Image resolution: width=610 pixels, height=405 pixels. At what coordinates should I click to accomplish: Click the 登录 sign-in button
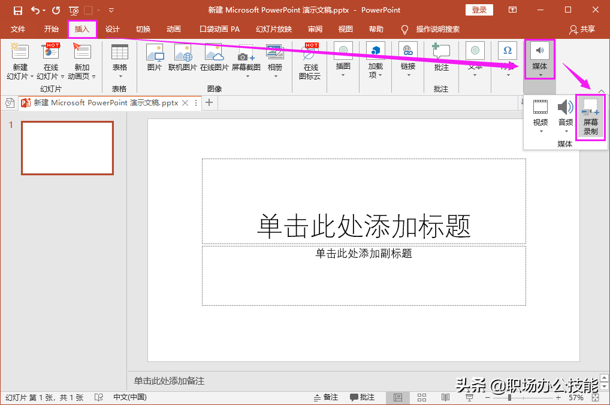point(479,10)
